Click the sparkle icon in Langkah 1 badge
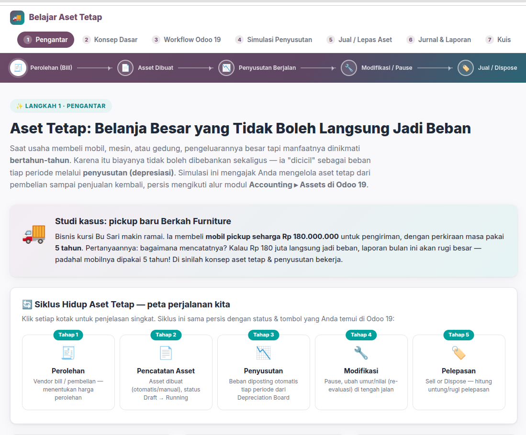Screen dimensions: 526x435 pyautogui.click(x=20, y=106)
